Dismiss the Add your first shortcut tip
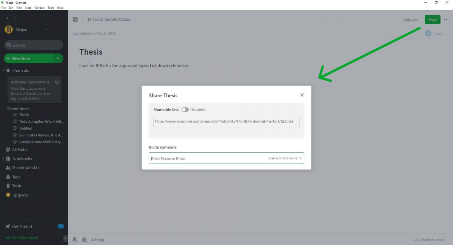This screenshot has height=245, width=453. point(57,82)
